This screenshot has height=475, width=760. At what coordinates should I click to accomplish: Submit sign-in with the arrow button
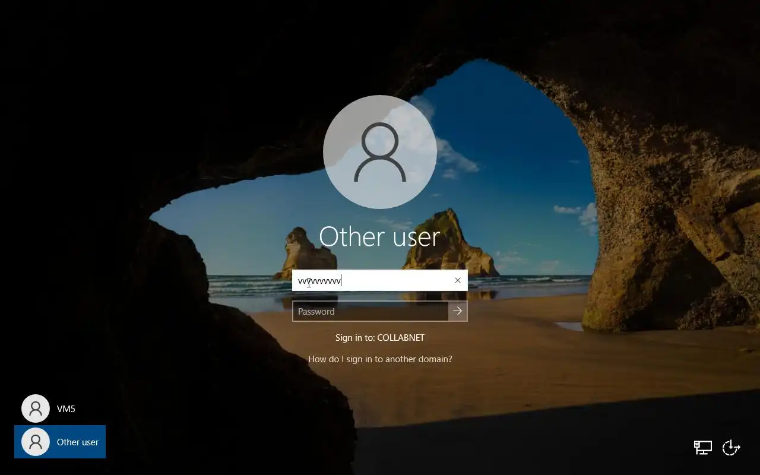458,311
